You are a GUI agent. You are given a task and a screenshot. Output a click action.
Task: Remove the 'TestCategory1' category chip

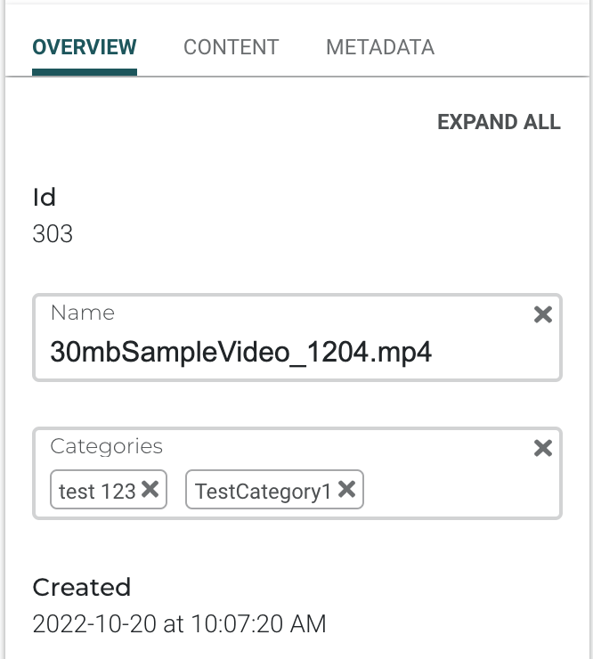pos(347,489)
